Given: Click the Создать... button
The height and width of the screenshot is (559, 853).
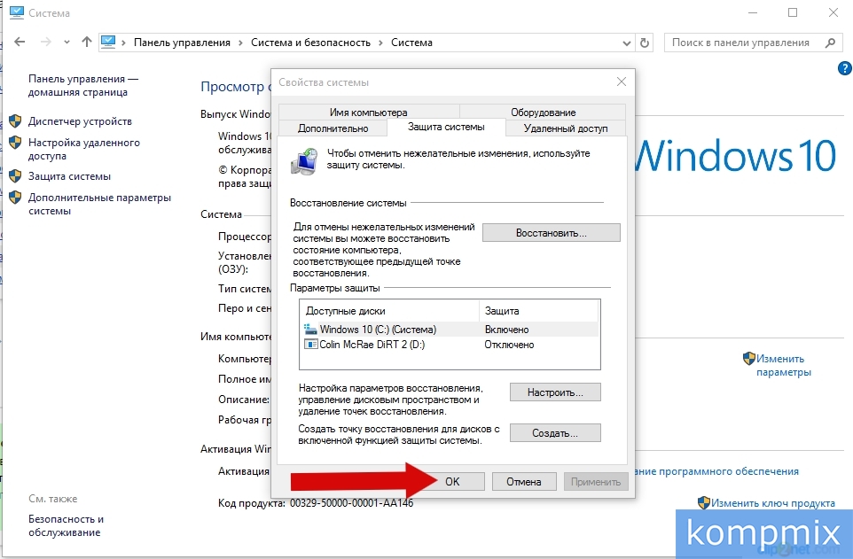Looking at the screenshot, I should tap(555, 433).
